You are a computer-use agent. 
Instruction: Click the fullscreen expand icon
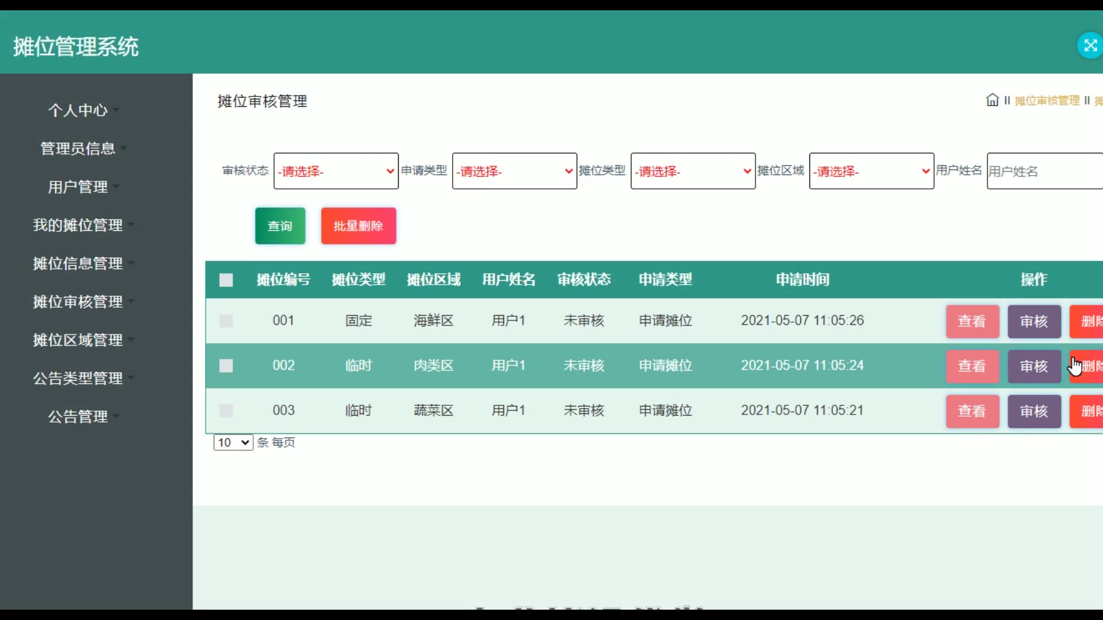point(1090,46)
